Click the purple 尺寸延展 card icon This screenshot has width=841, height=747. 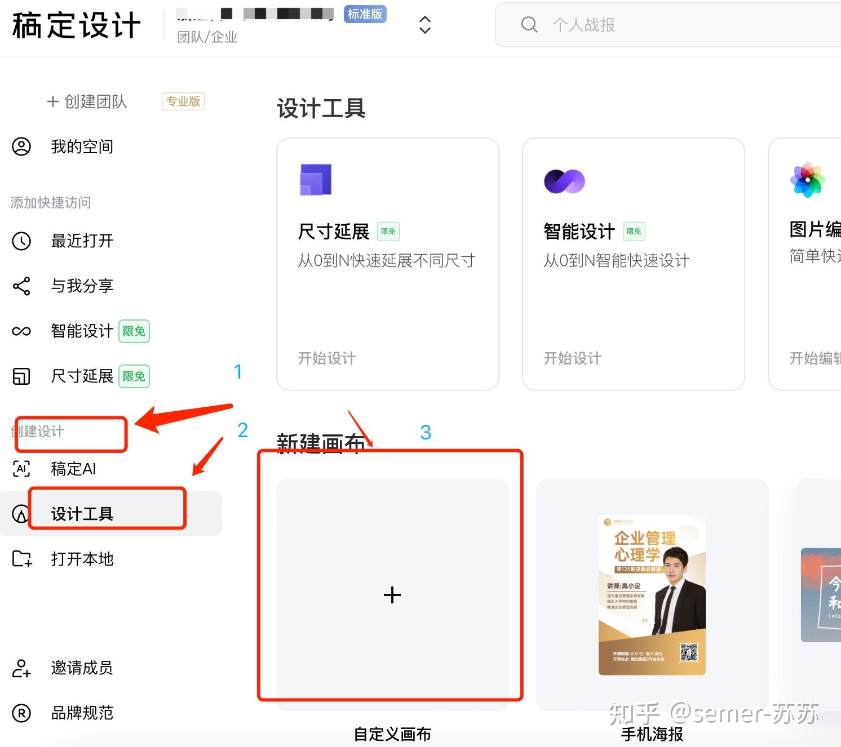(316, 180)
